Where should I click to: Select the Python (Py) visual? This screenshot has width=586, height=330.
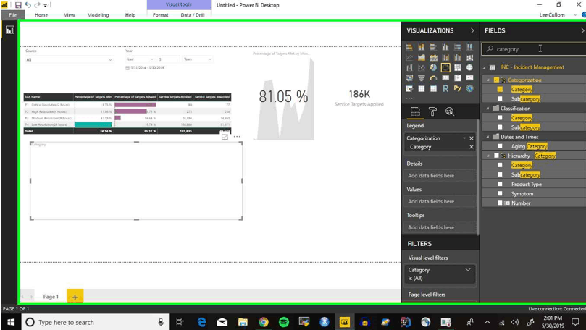click(458, 88)
